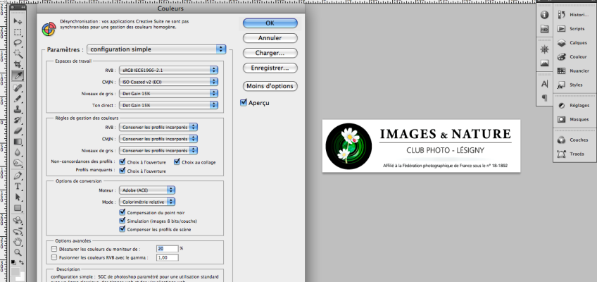The image size is (597, 282).
Task: Enable Désaturer les couleurs du moniteur
Action: (55, 249)
